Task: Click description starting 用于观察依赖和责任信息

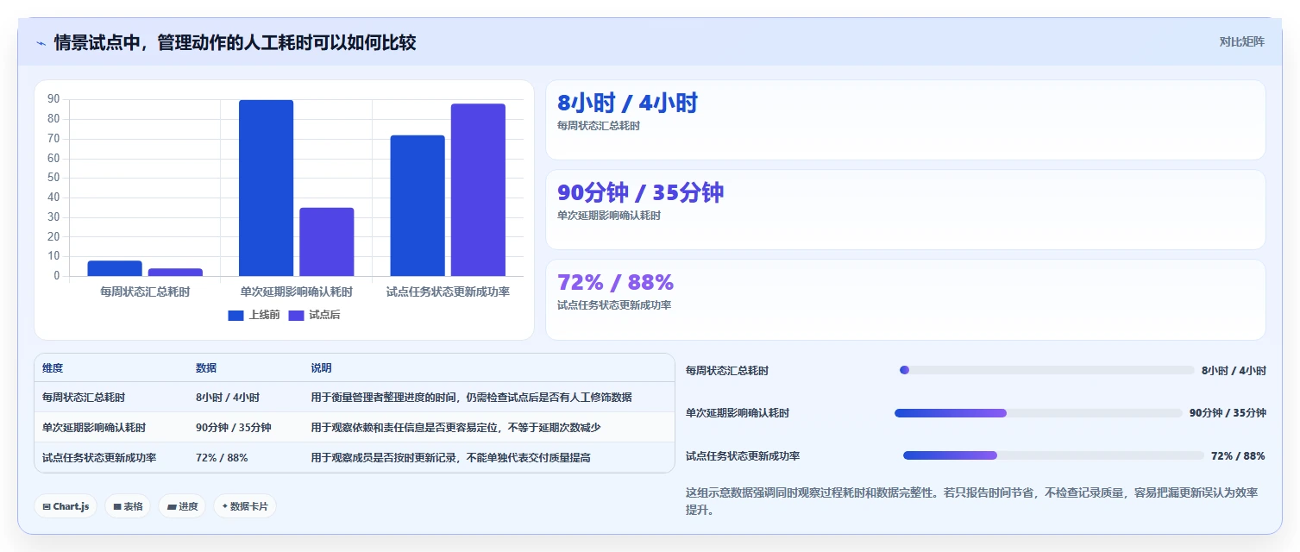Action: pos(455,428)
